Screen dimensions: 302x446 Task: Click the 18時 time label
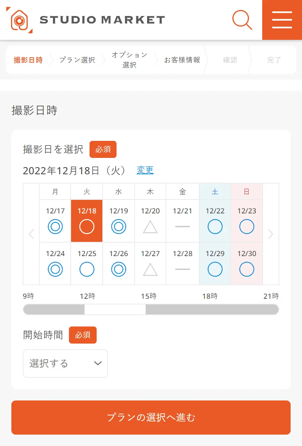(210, 296)
